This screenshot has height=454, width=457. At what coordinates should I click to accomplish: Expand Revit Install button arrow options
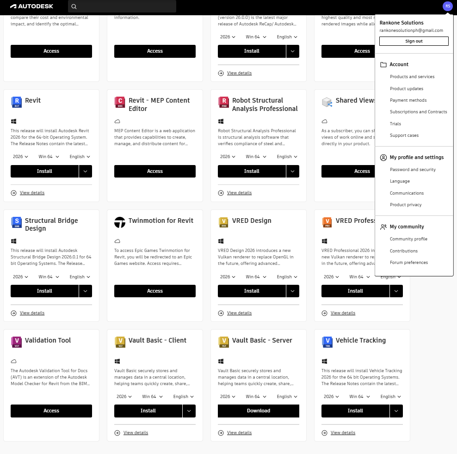pyautogui.click(x=86, y=172)
